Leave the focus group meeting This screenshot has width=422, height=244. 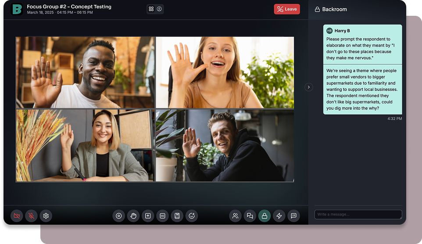tap(287, 9)
